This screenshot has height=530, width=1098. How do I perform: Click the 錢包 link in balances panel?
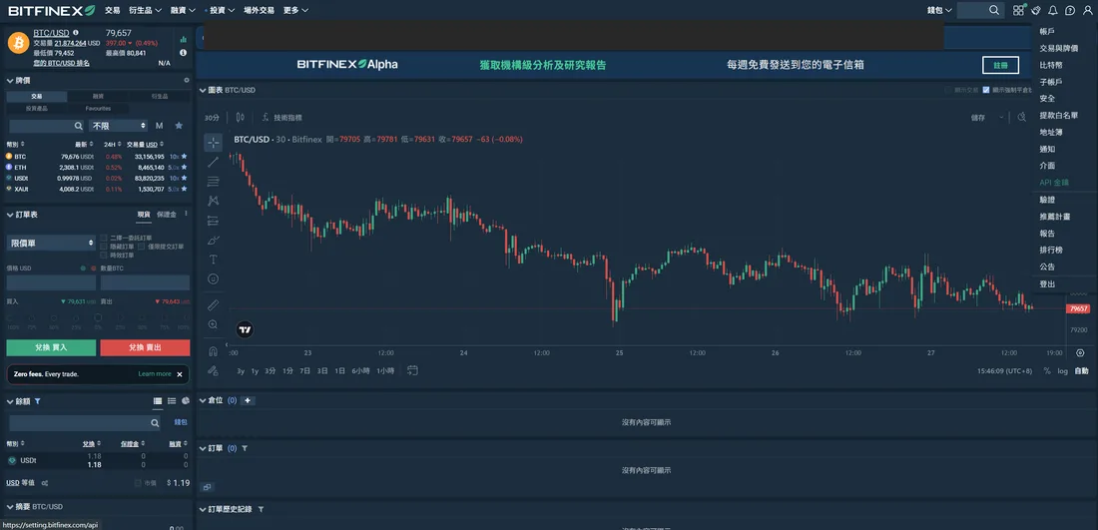pos(181,422)
